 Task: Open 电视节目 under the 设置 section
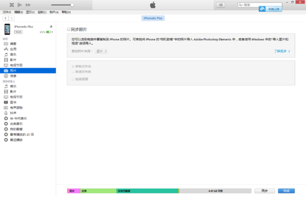[28, 65]
